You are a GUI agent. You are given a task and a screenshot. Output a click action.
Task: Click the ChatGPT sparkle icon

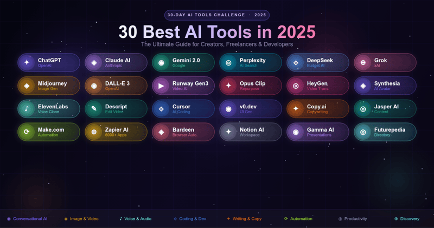click(x=27, y=62)
